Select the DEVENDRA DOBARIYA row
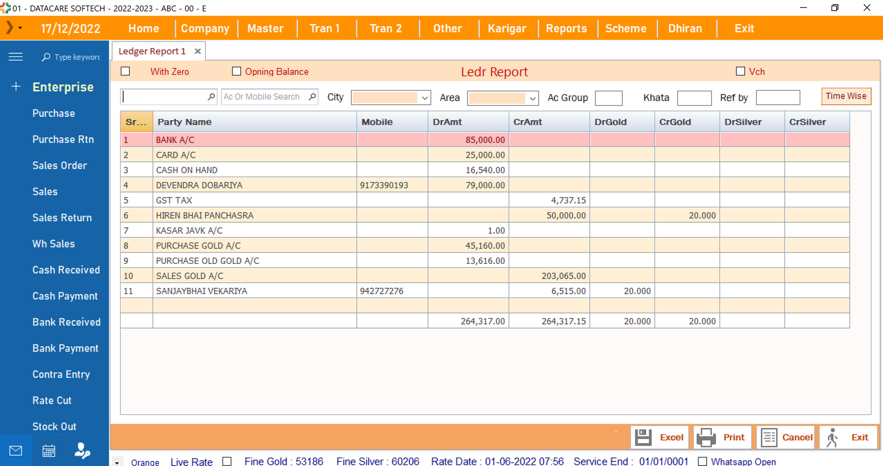 click(485, 185)
